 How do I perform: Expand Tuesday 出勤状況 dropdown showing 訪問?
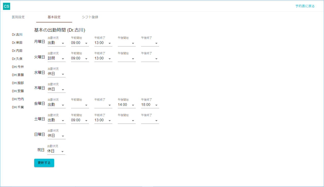[x=56, y=58]
